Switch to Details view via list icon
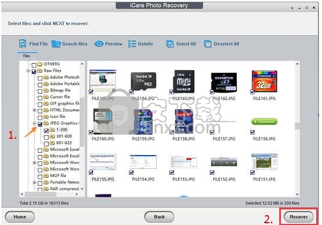 click(x=132, y=44)
